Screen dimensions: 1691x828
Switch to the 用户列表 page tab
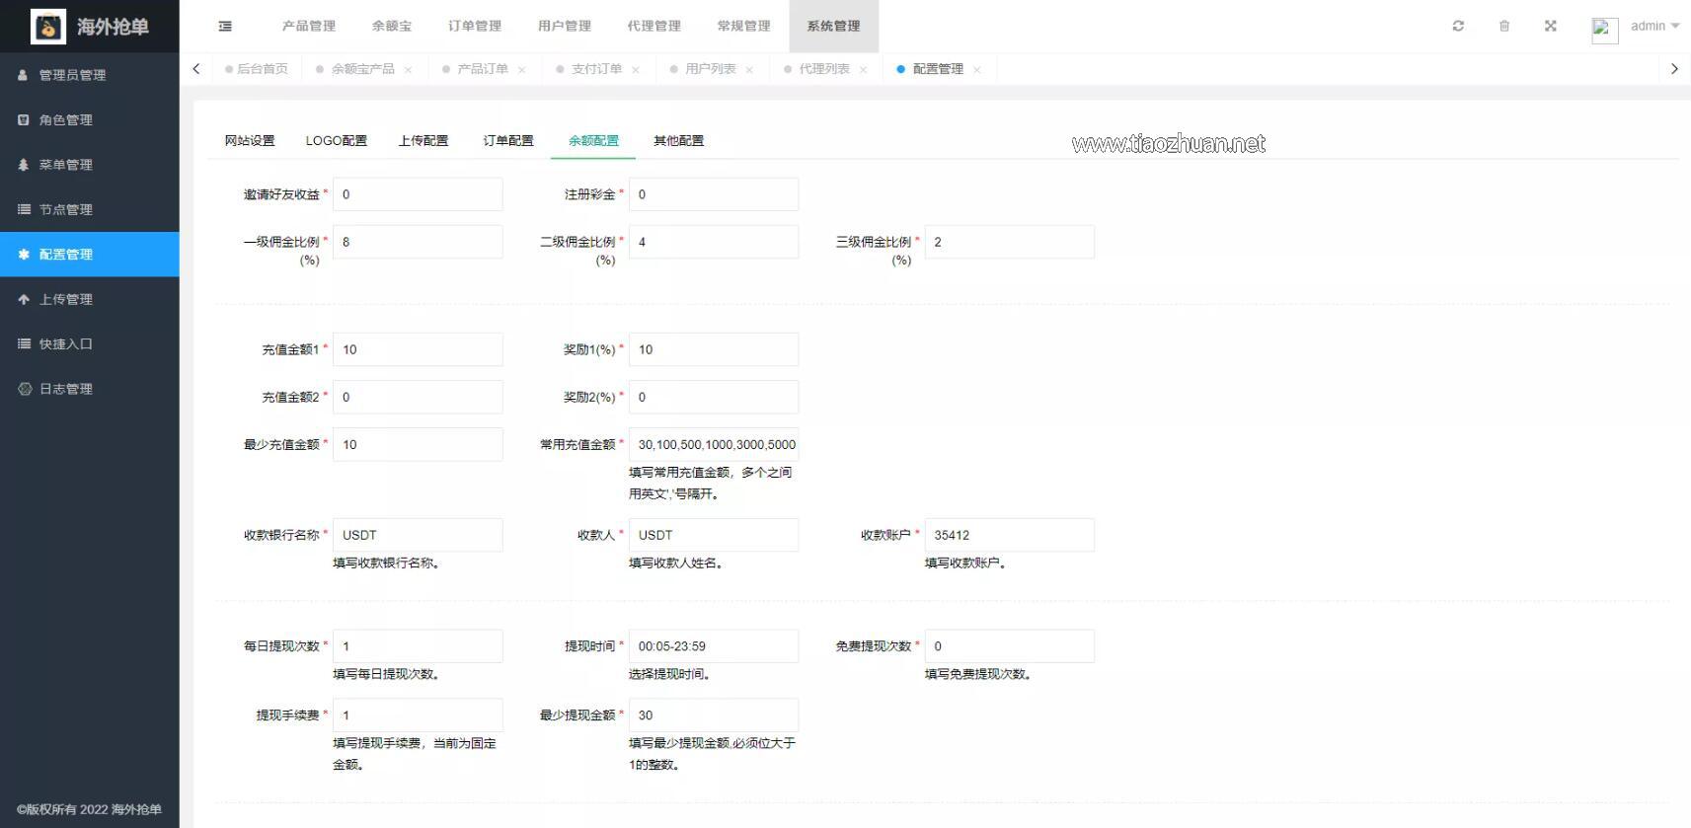pyautogui.click(x=711, y=69)
